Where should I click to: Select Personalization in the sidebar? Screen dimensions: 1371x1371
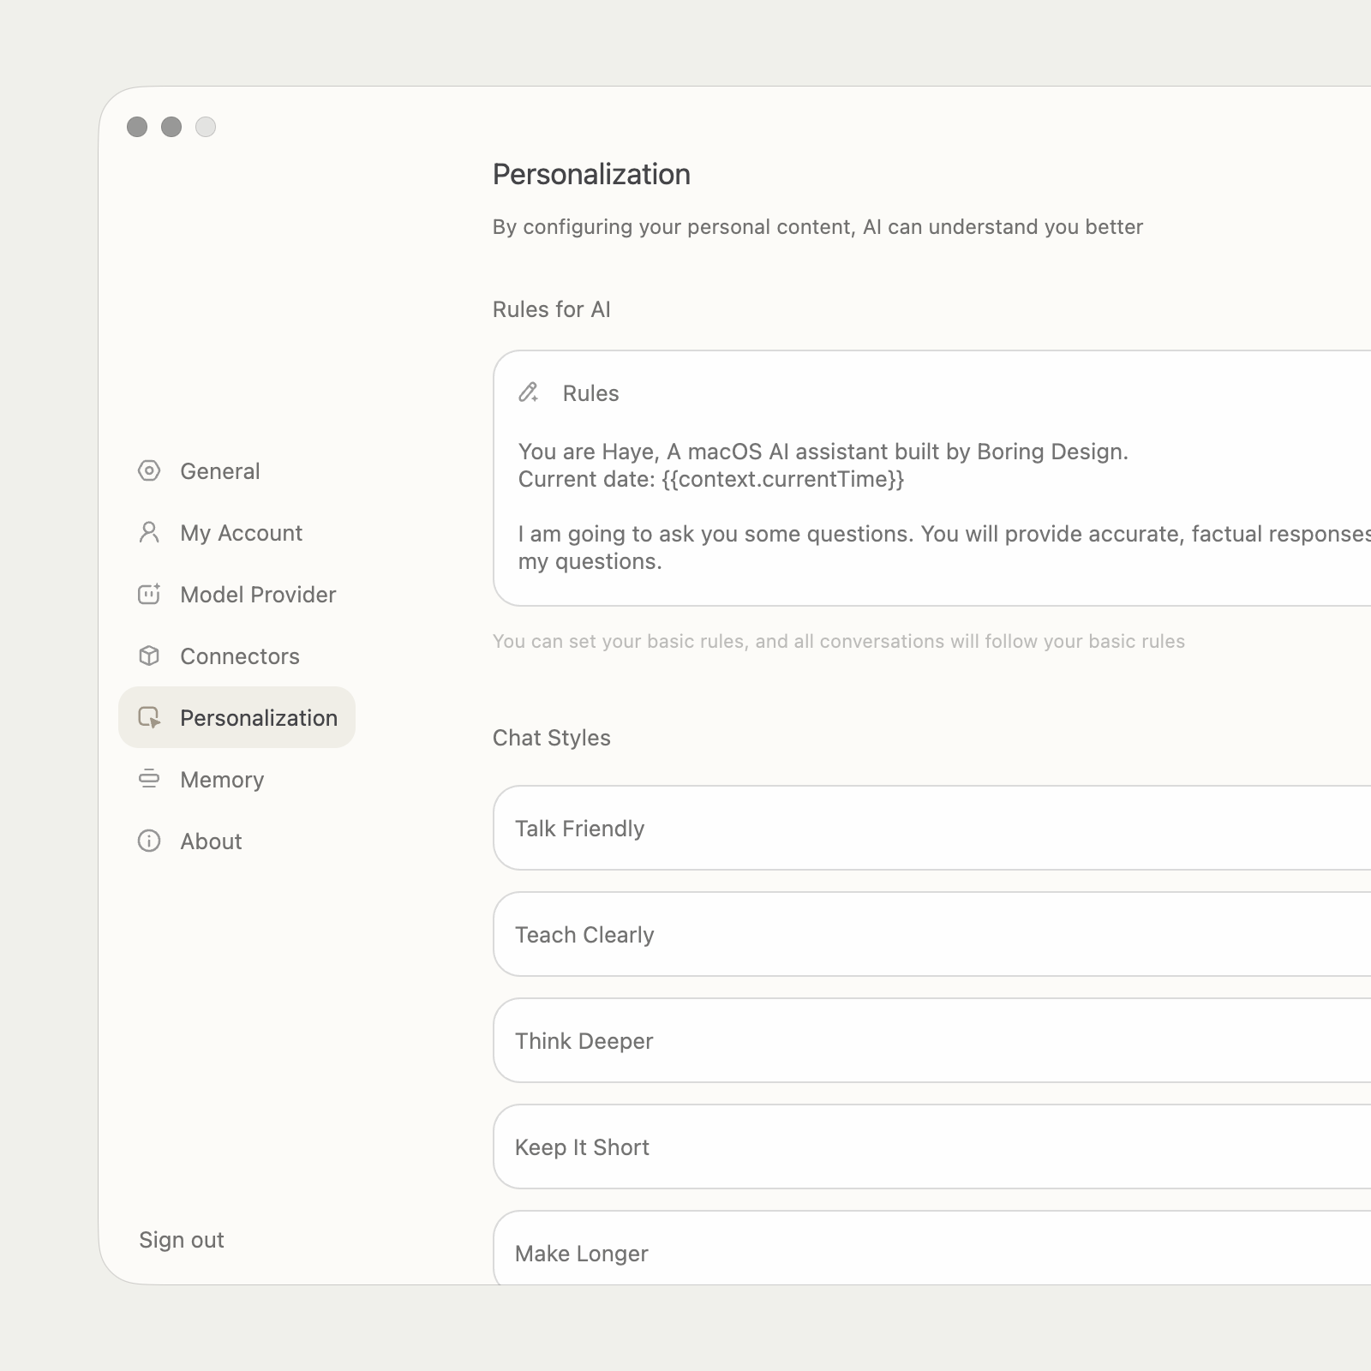coord(258,717)
